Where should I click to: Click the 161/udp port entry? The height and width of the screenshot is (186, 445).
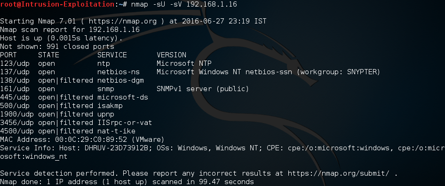tap(15, 89)
